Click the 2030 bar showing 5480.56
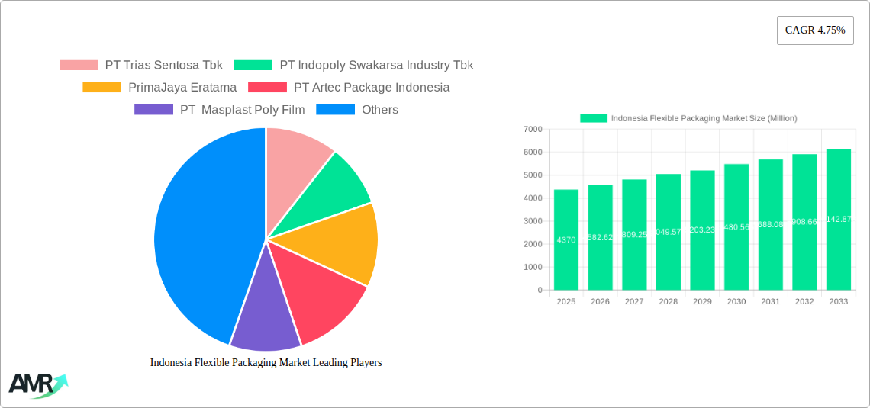This screenshot has width=870, height=408. tap(736, 227)
